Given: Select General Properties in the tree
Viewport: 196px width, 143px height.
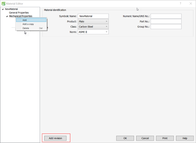Looking at the screenshot, I should pos(19,13).
